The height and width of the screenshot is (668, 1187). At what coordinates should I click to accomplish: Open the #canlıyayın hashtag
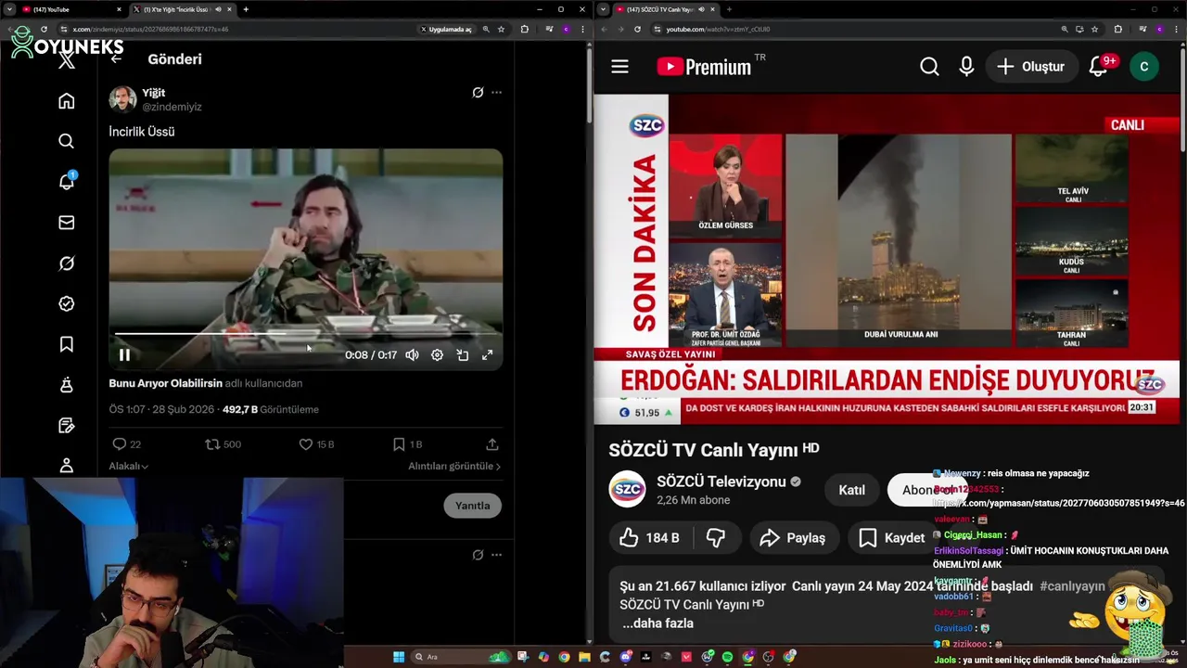pyautogui.click(x=1072, y=586)
